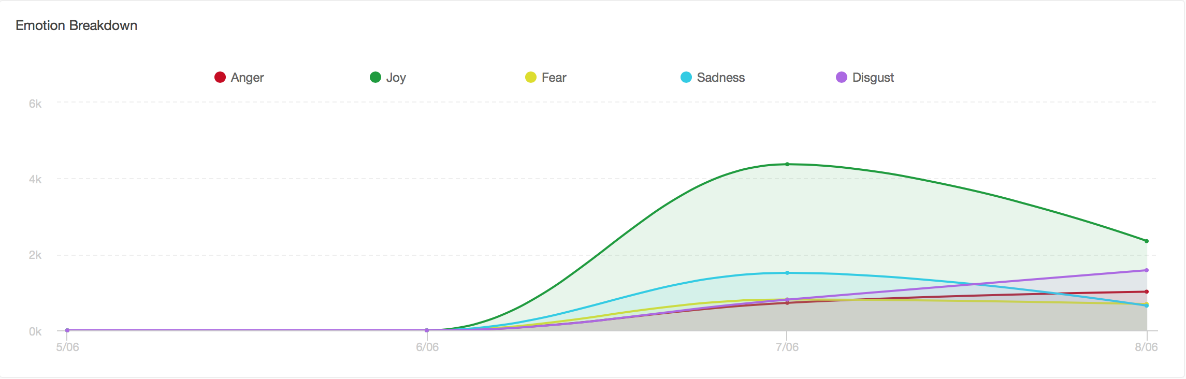Click the yellow Fear legend dot

pyautogui.click(x=531, y=77)
